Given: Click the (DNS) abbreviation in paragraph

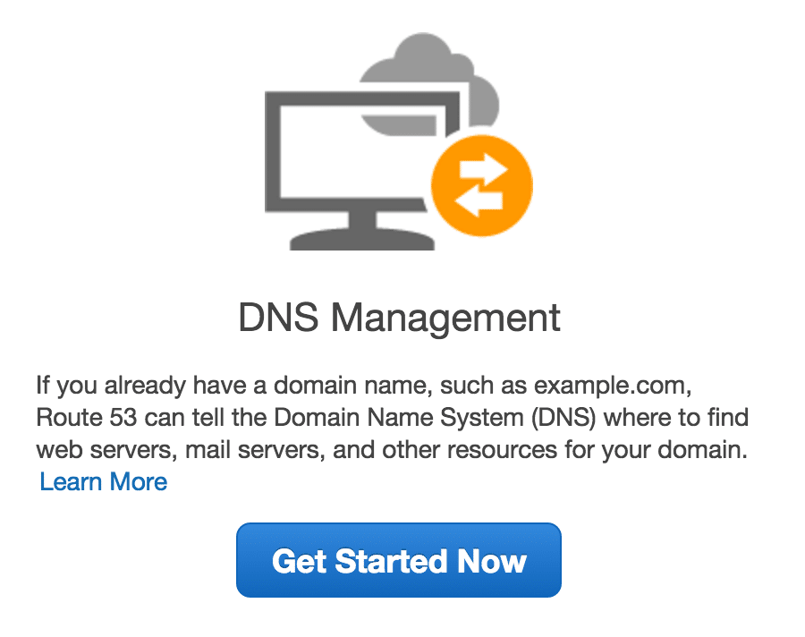Looking at the screenshot, I should click(x=563, y=418).
